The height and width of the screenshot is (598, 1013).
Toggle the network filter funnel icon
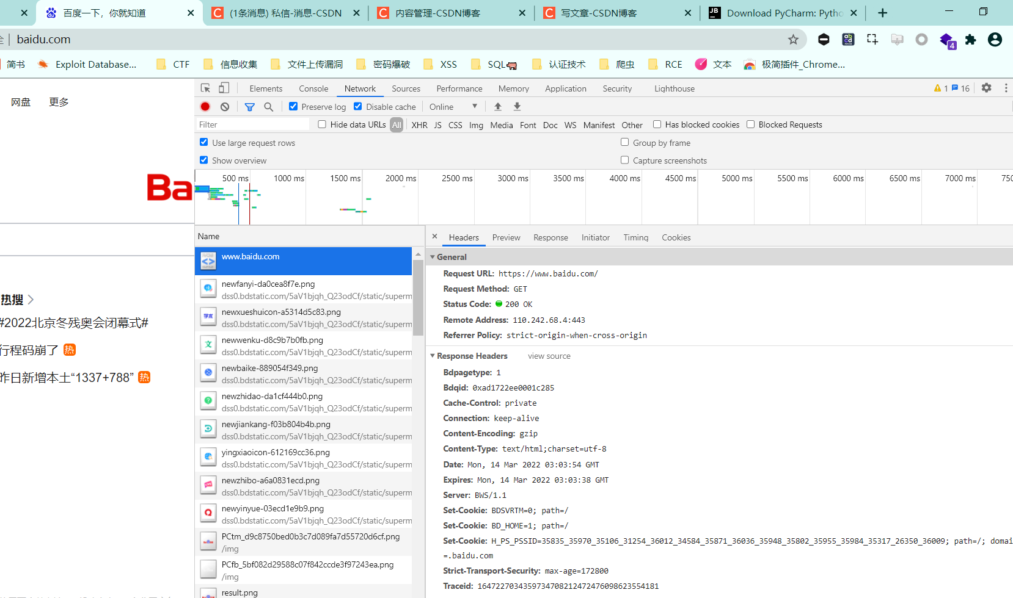point(249,107)
